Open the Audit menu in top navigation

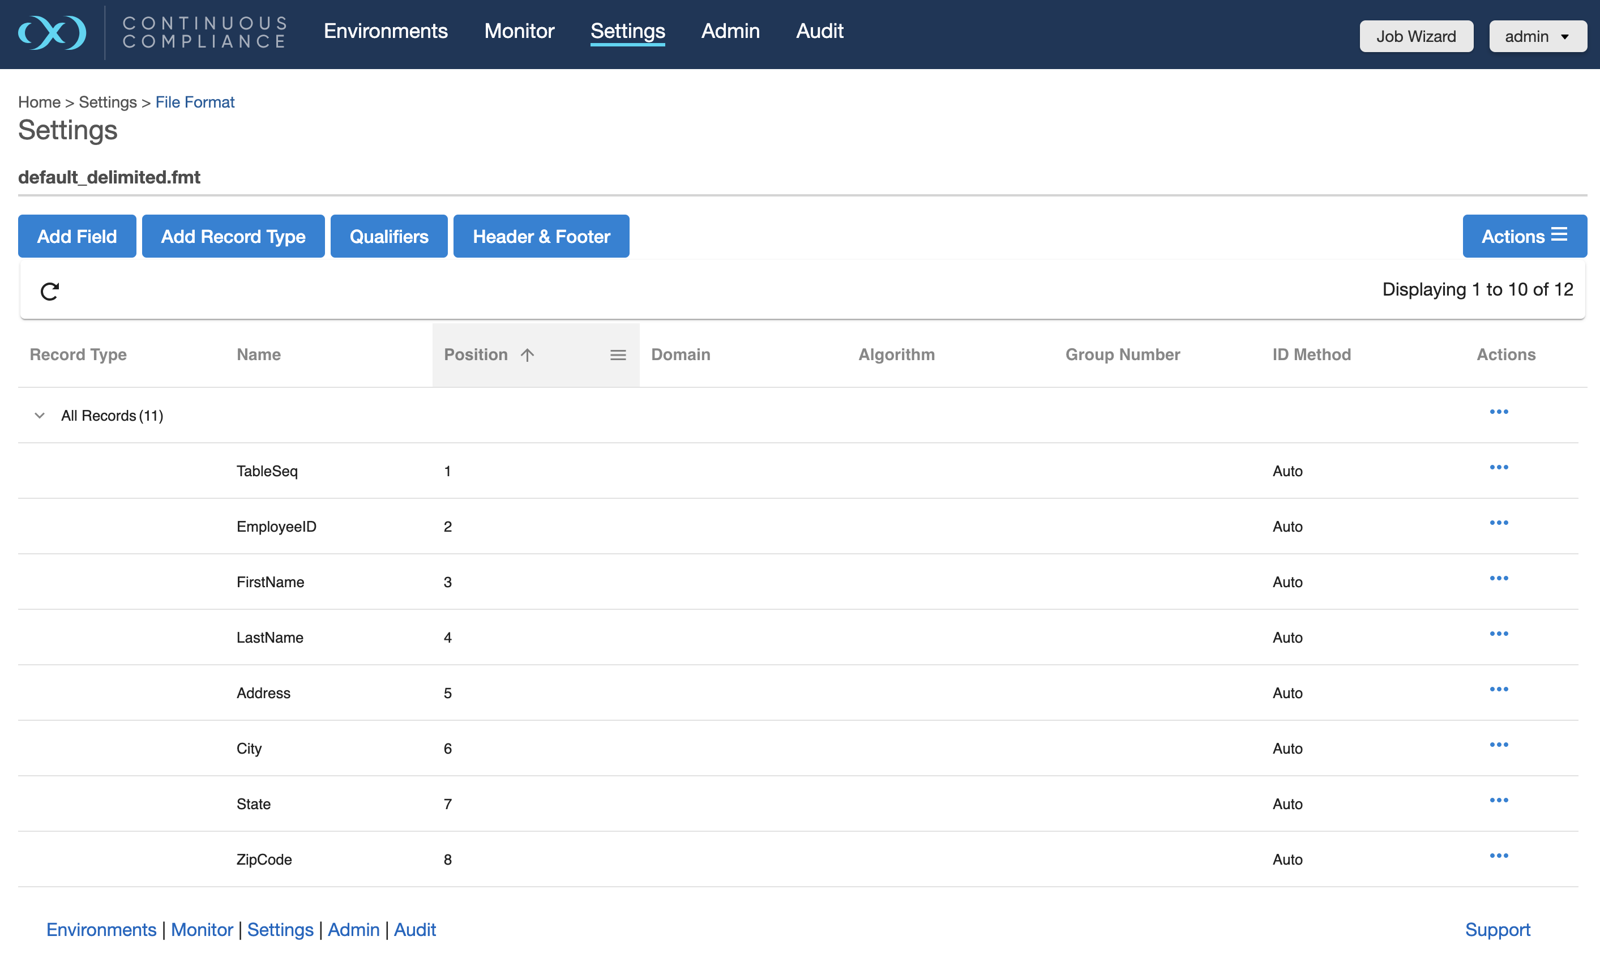[819, 31]
